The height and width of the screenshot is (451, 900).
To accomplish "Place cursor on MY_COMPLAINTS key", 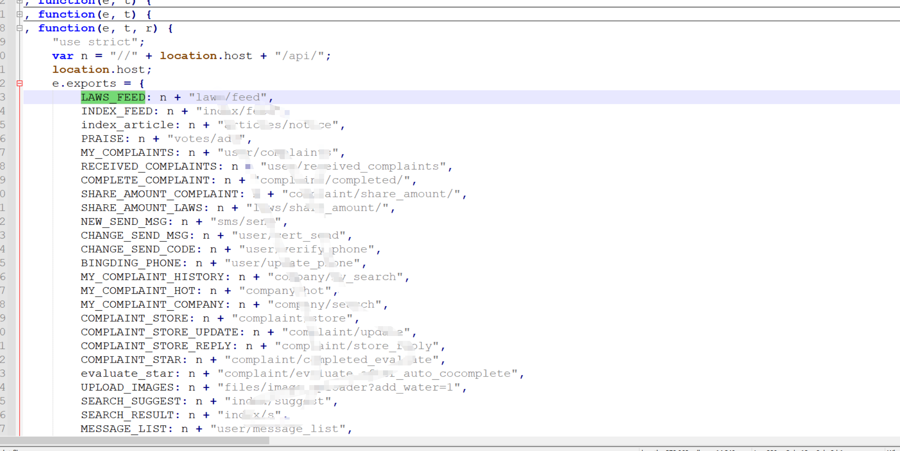I will pos(127,153).
